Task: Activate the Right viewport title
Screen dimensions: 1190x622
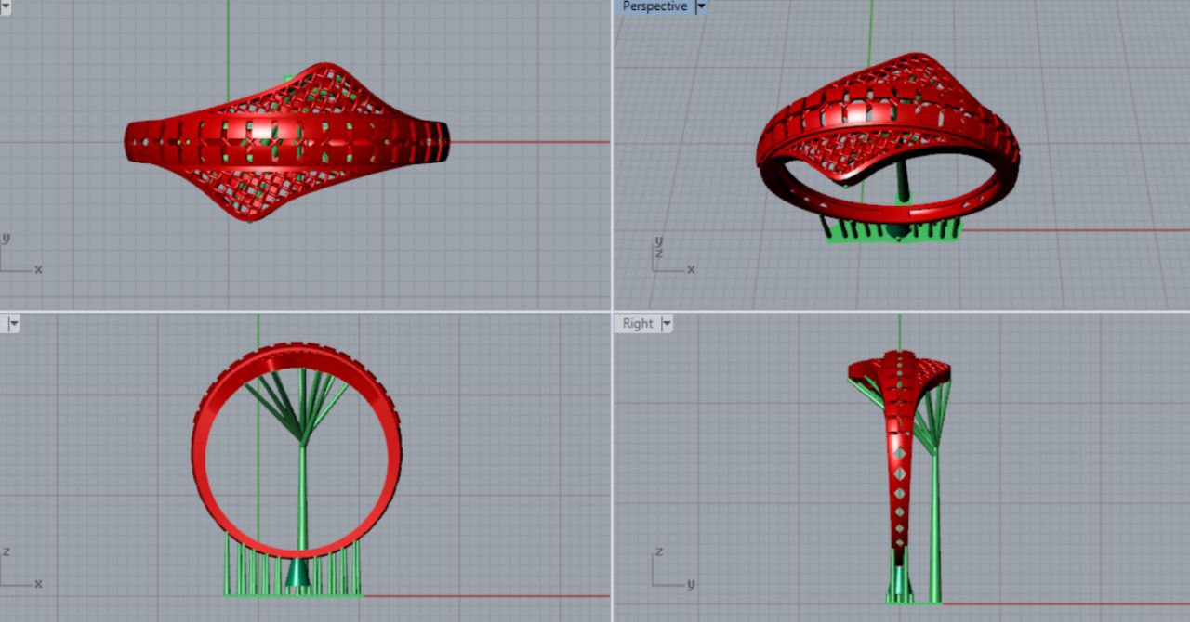Action: pos(638,323)
